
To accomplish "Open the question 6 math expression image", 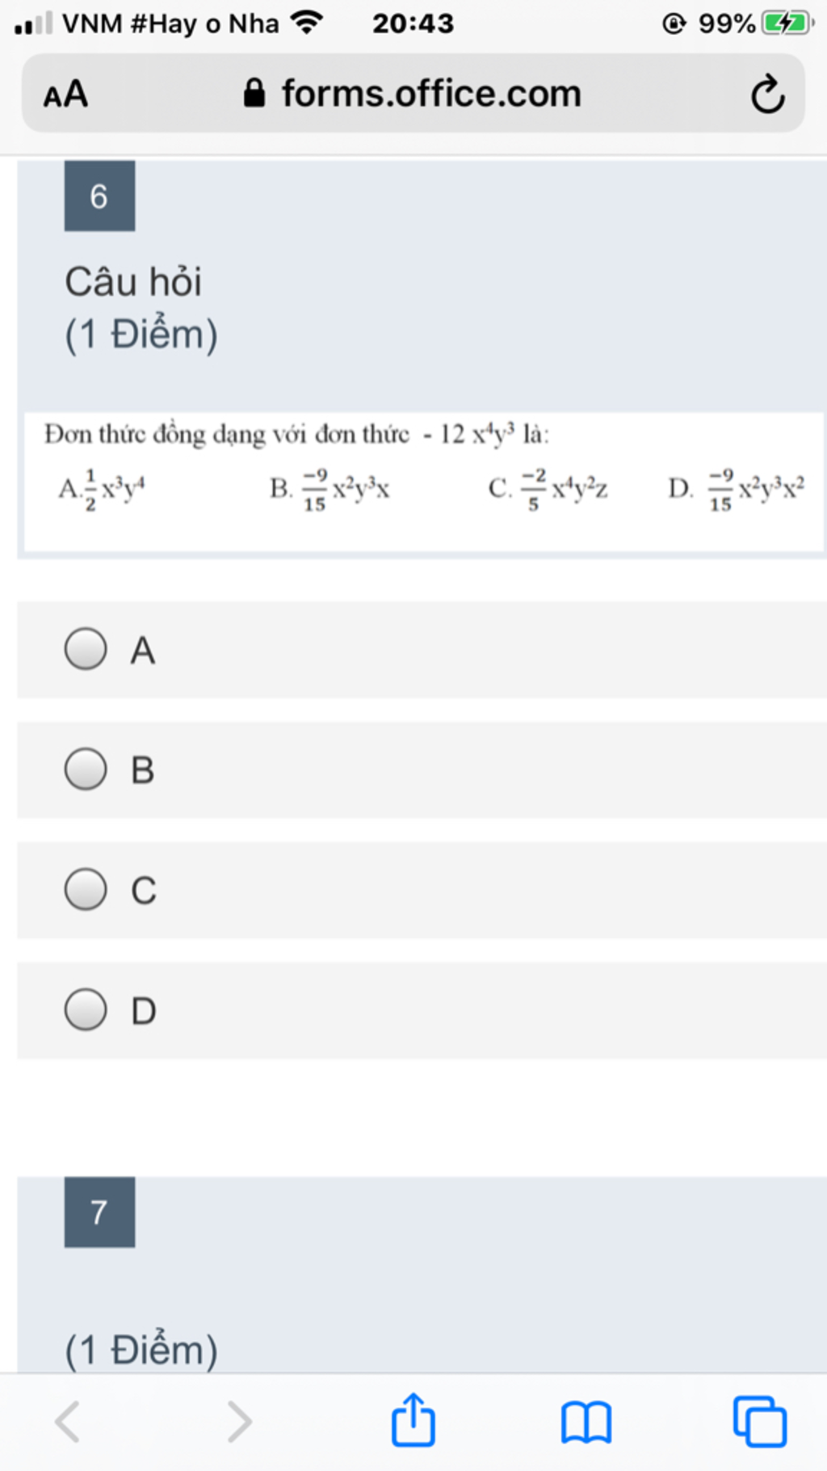I will pos(424,483).
